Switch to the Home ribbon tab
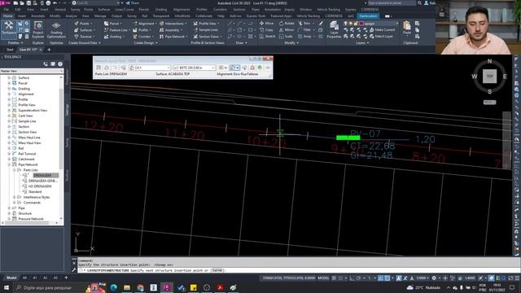The width and height of the screenshot is (521, 293). point(8,15)
